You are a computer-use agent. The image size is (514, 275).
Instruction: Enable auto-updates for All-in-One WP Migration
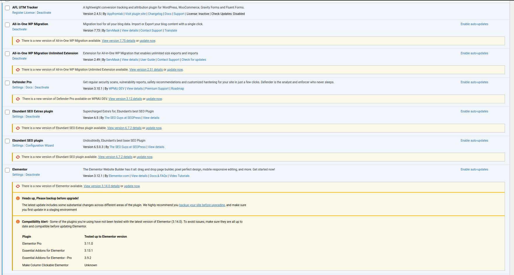pyautogui.click(x=474, y=24)
